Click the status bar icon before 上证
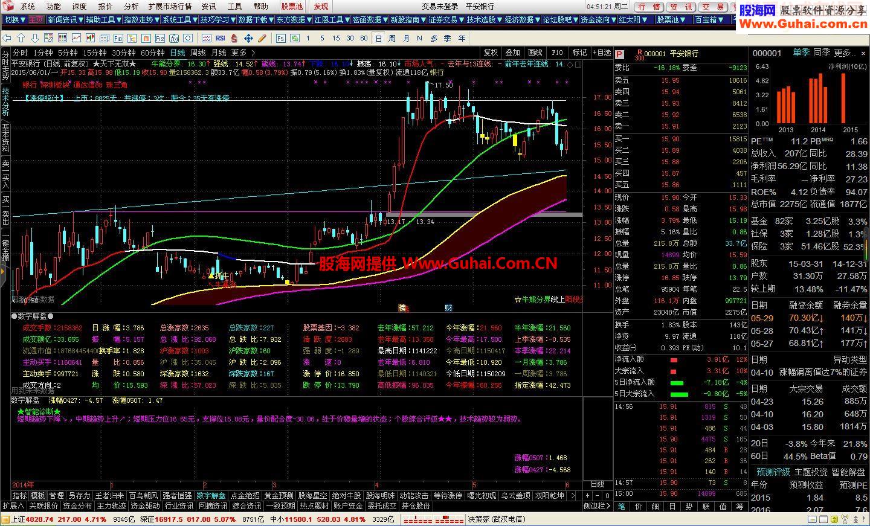 [x=5, y=519]
